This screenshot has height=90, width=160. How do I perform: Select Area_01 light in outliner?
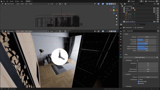129,14
